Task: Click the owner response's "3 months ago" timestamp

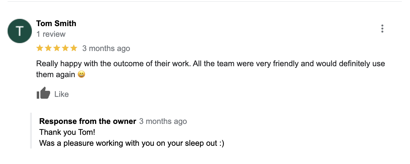Action: (x=163, y=121)
